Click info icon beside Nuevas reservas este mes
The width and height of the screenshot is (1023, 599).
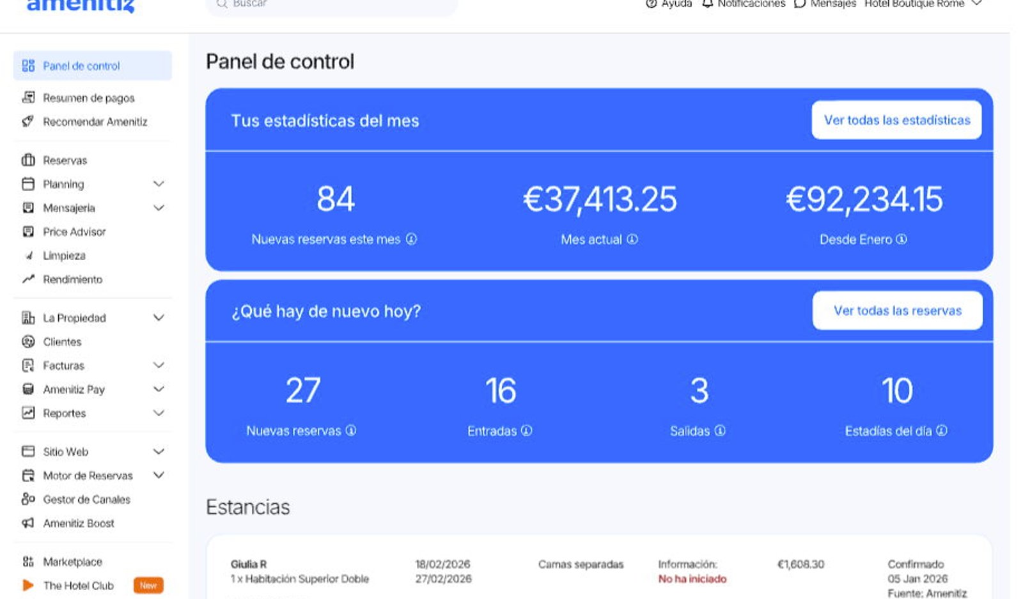point(412,239)
